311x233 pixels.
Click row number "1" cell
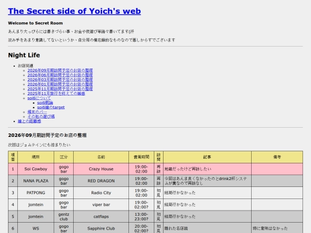click(x=13, y=169)
